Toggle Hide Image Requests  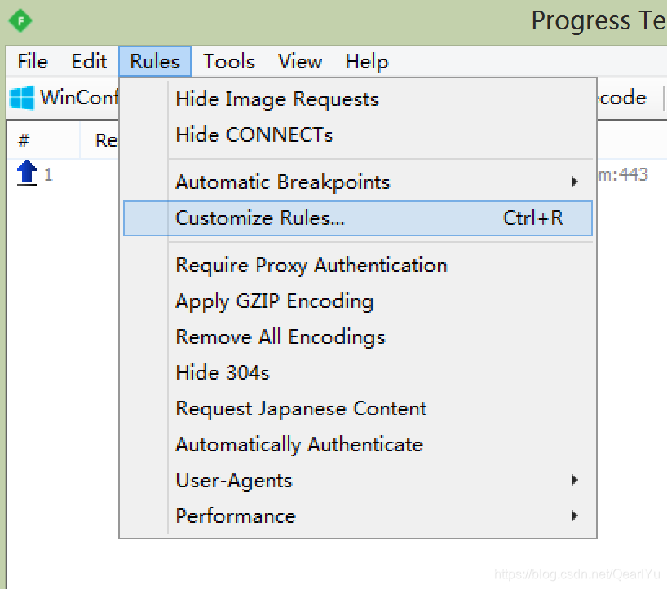[x=358, y=99]
